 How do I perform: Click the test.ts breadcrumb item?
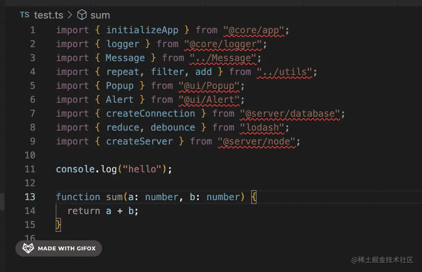[48, 15]
